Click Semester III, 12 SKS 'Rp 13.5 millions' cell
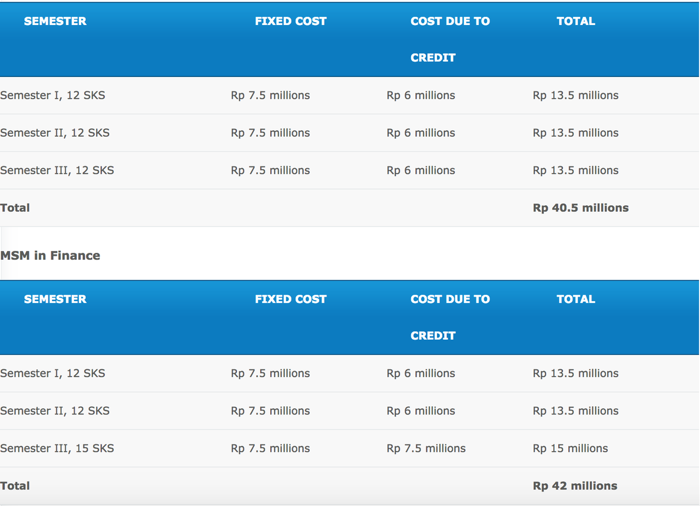 pos(576,170)
